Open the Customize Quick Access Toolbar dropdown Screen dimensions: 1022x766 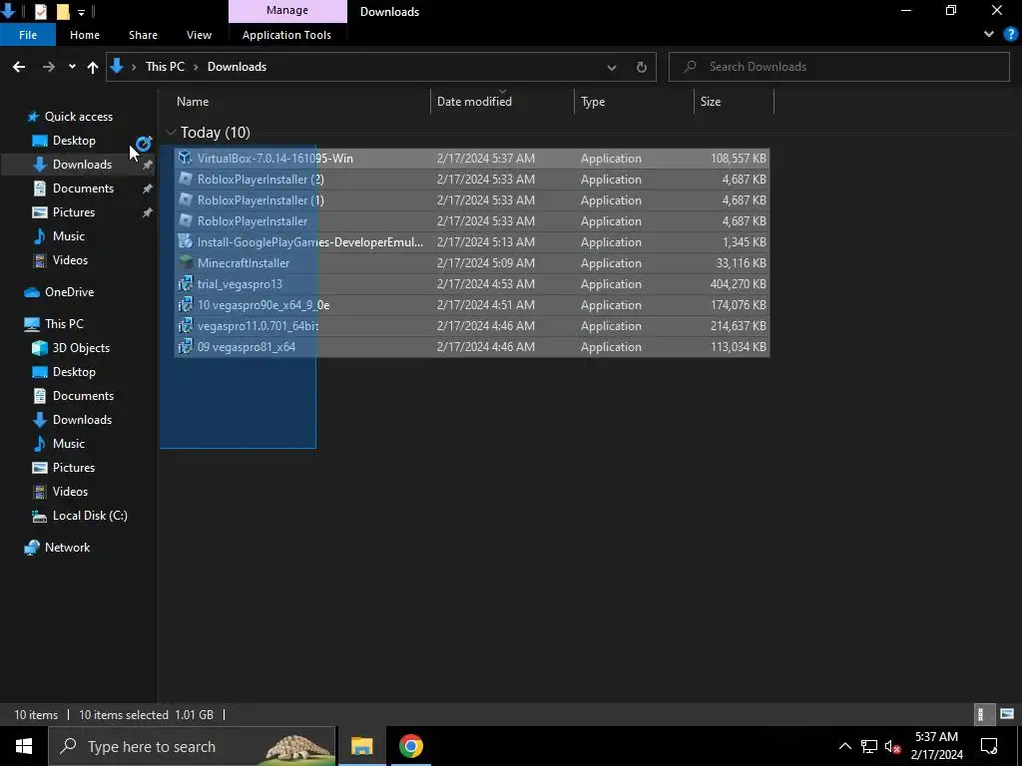click(81, 12)
